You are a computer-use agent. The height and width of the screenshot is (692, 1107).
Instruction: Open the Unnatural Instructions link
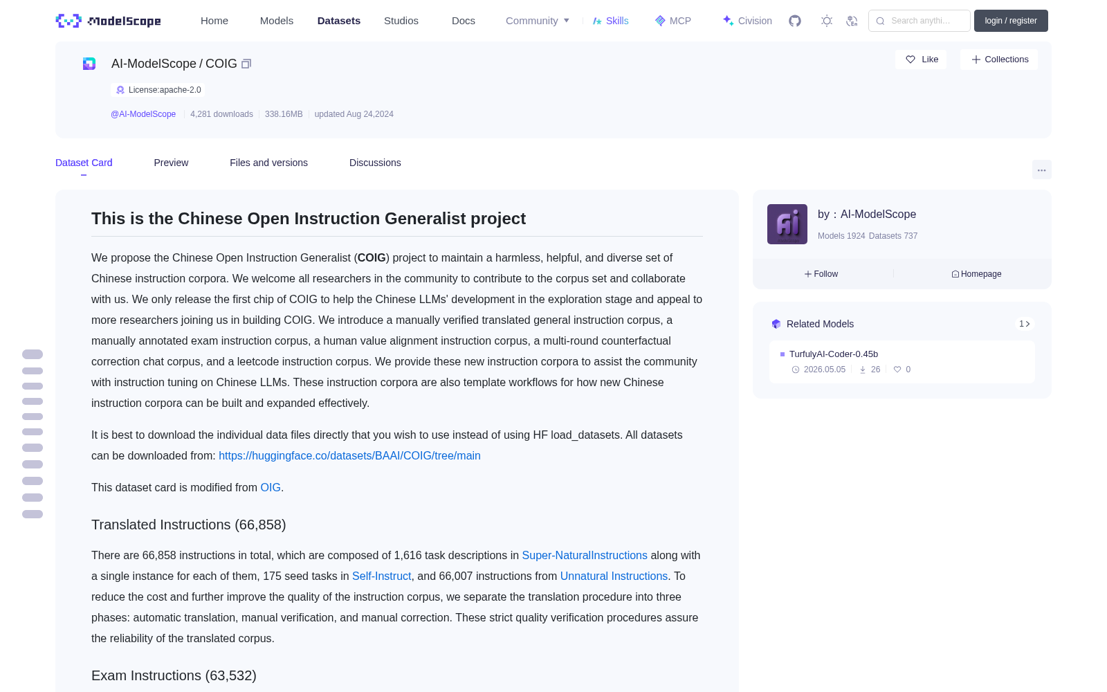click(614, 576)
